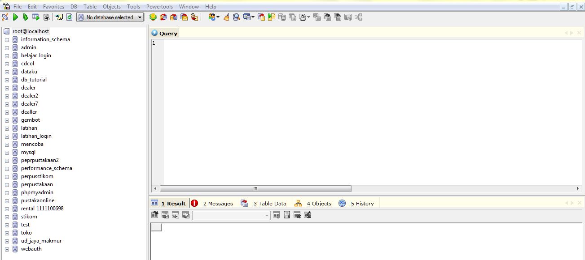Click the green refresh object browser icon
Image resolution: width=585 pixels, height=260 pixels.
[x=70, y=17]
